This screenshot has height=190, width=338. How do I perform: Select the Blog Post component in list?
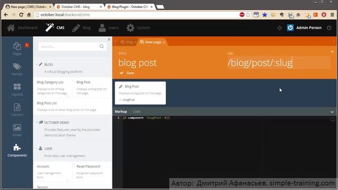(92, 88)
